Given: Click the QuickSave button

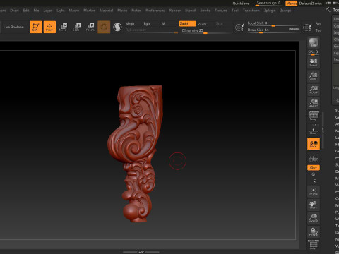Looking at the screenshot, I should click(x=241, y=4).
